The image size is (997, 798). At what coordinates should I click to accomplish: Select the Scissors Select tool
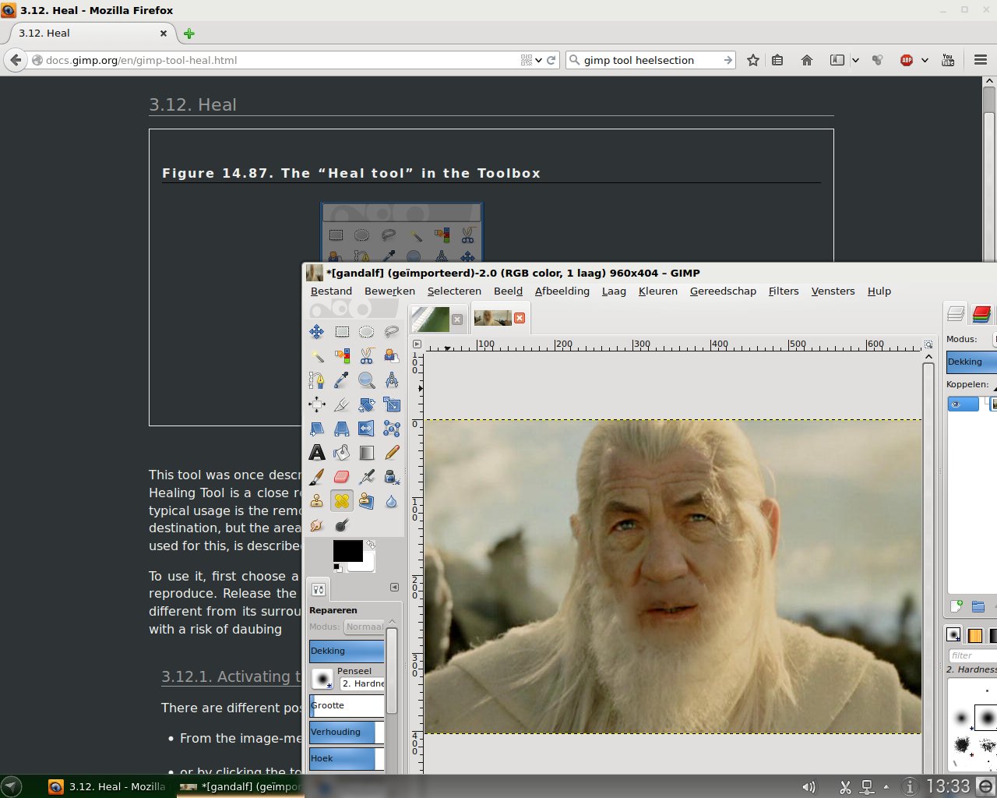click(x=366, y=356)
